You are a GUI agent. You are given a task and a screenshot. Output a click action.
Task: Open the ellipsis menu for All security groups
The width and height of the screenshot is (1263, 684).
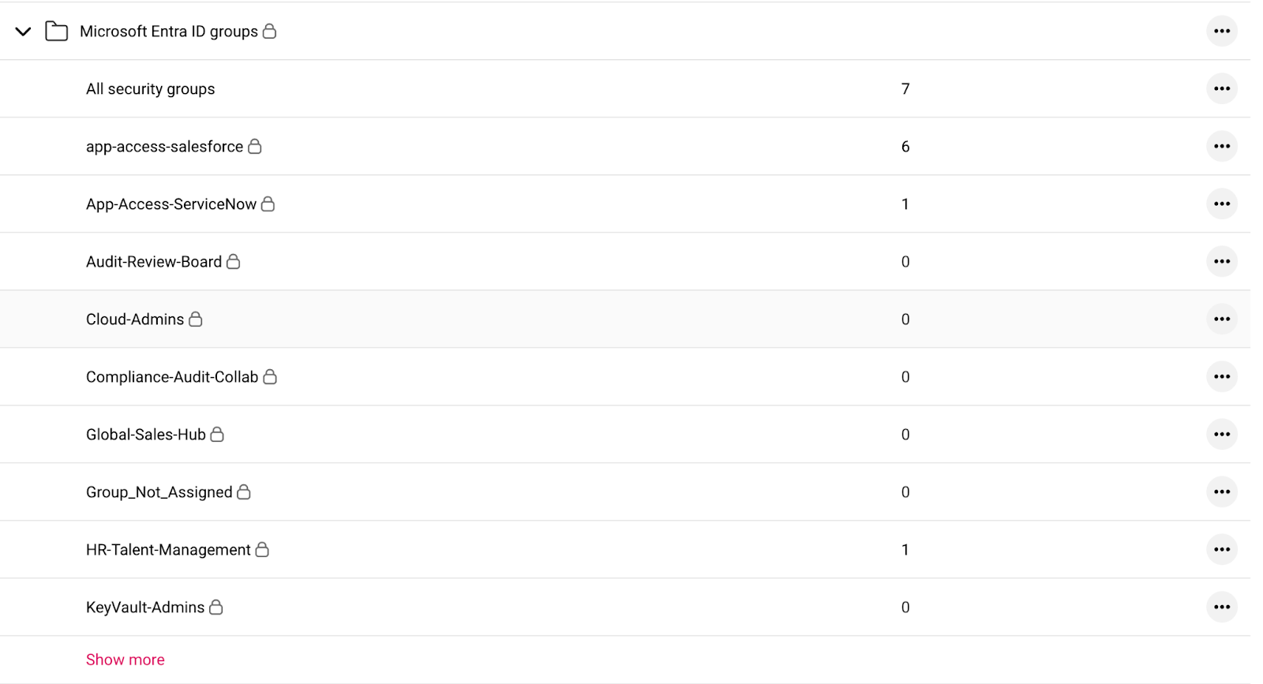(x=1221, y=88)
